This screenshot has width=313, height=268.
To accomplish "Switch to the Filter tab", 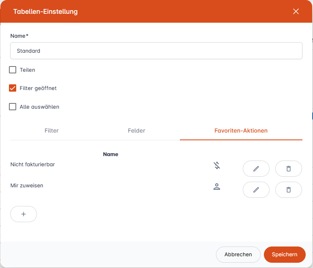I will (52, 131).
